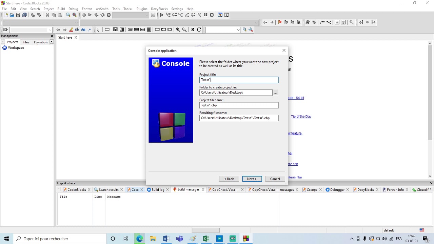Open the code completion scope dropdown
Viewport: 434px width, 244px height.
[x=77, y=22]
